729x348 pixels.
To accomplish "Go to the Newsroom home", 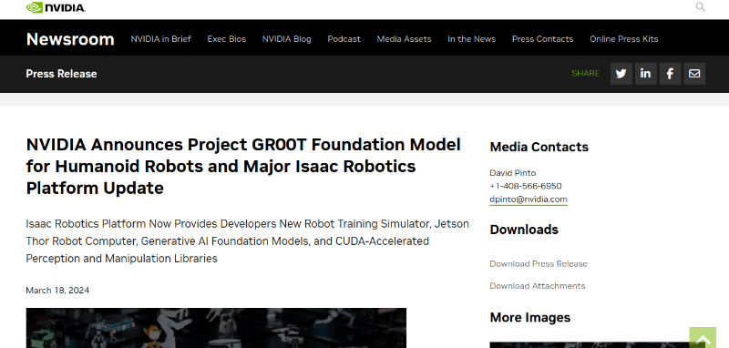I will tap(70, 39).
